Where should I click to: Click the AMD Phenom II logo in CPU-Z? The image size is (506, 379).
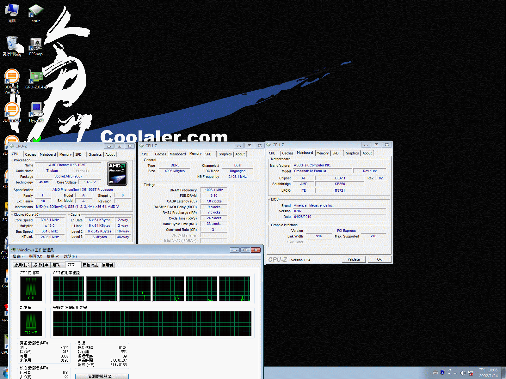point(117,173)
